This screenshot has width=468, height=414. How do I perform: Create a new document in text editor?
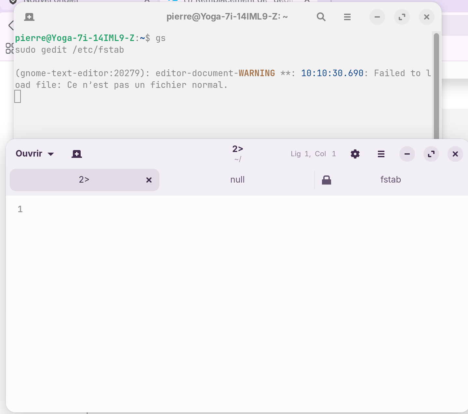point(77,154)
